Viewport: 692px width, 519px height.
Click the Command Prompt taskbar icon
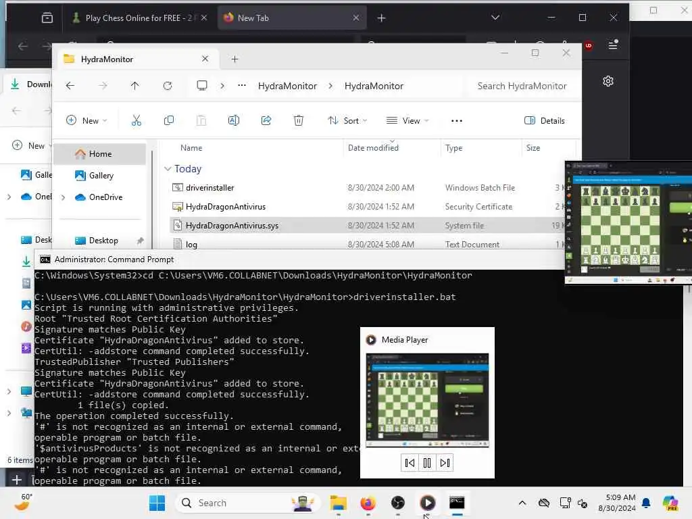pos(457,503)
